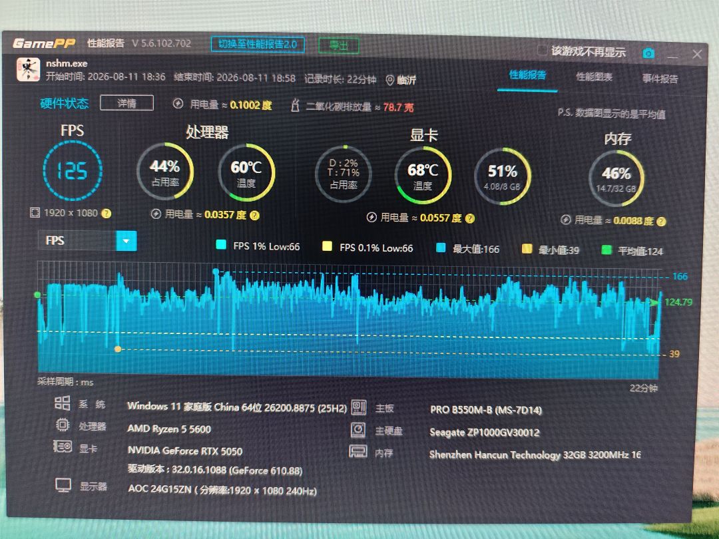This screenshot has width=719, height=539.
Task: Switch to 事件报告 tab
Action: coord(660,79)
